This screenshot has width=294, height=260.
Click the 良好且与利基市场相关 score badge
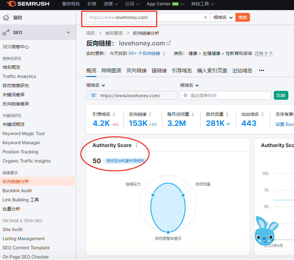125,161
